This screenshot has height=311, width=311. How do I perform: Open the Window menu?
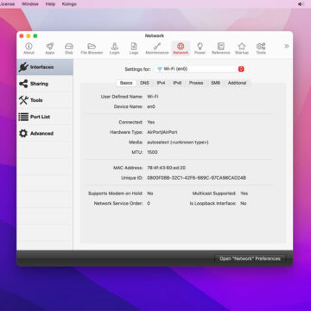[x=29, y=4]
